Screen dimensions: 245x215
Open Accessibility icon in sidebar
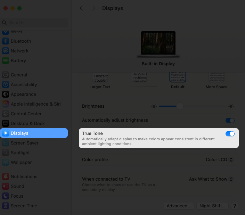click(5, 84)
